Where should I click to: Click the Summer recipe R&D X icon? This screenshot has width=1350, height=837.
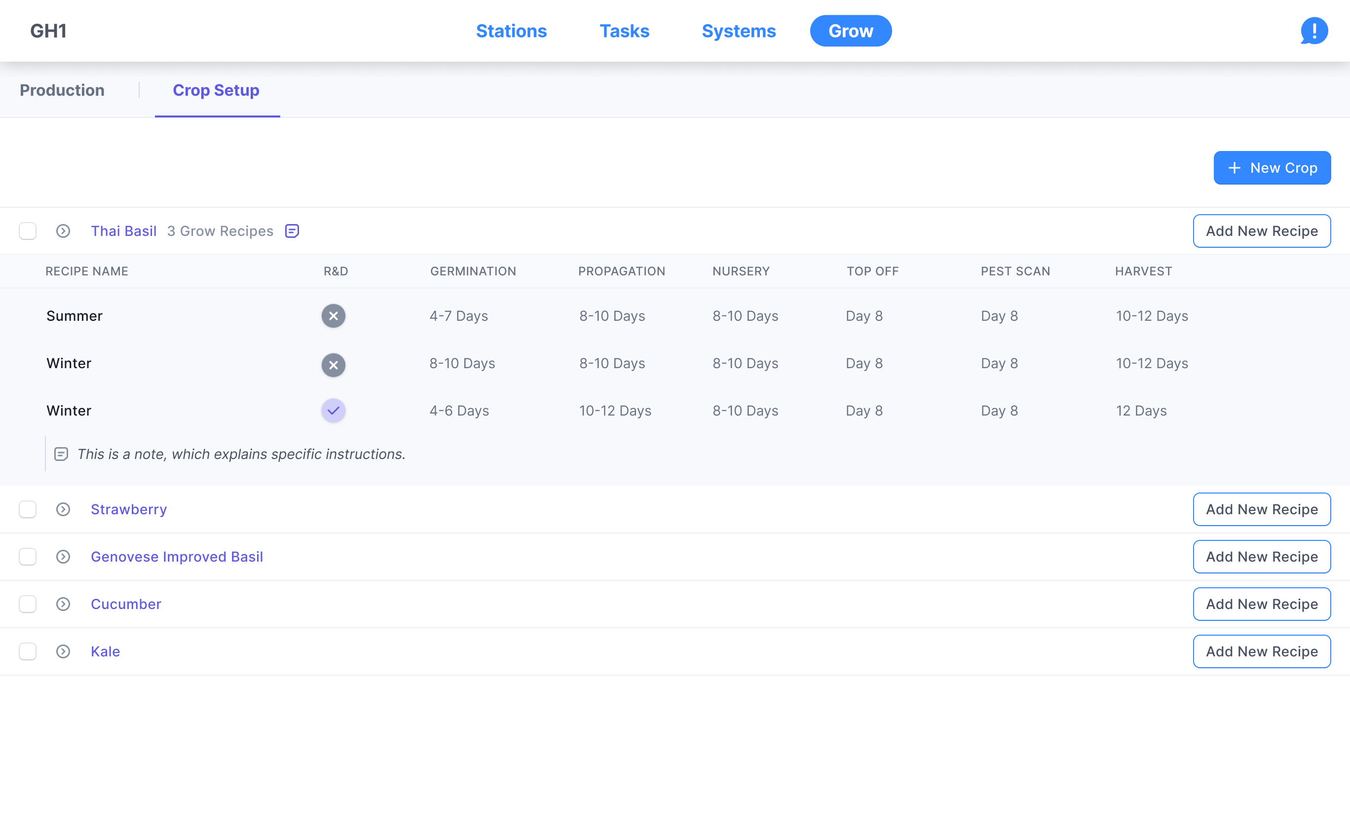pos(333,316)
